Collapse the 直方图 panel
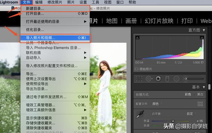212x133 pixels. [x=204, y=30]
